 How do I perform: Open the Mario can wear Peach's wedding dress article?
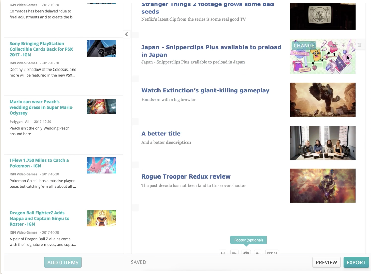point(41,107)
